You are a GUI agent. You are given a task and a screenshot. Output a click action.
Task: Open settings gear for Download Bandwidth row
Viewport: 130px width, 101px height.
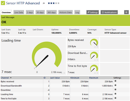(x=116, y=85)
